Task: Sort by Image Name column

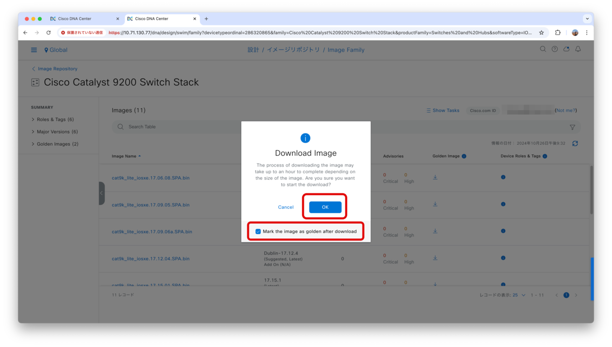Action: coord(126,156)
